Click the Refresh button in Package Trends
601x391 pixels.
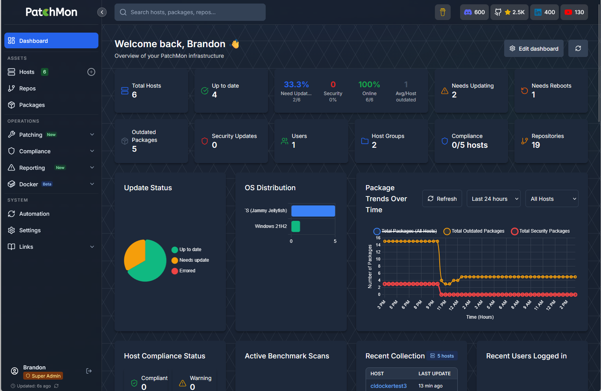coord(442,199)
